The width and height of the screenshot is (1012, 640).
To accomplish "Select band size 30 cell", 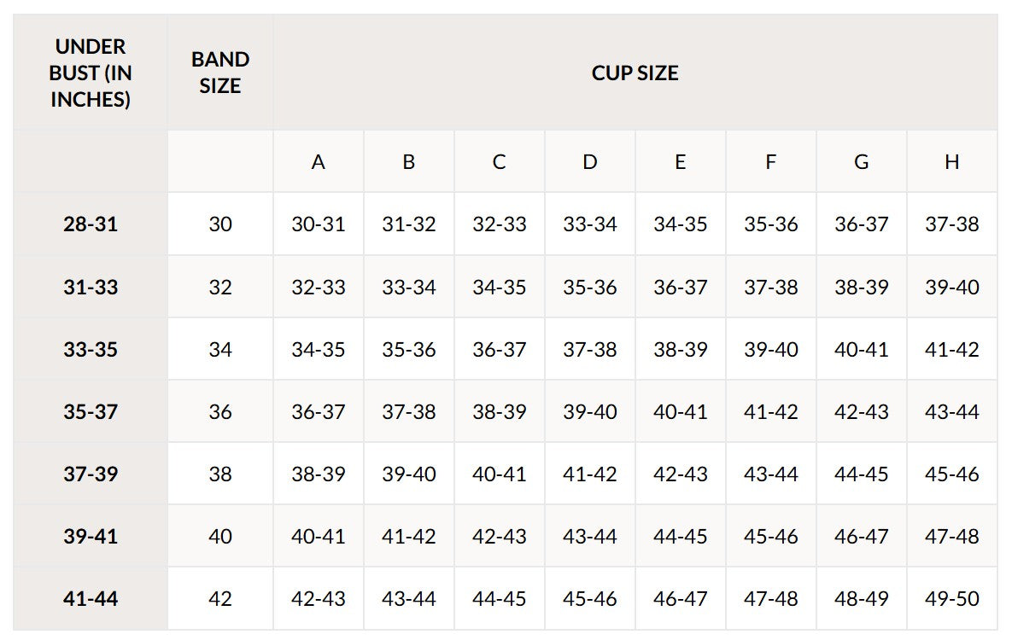I will coord(220,224).
